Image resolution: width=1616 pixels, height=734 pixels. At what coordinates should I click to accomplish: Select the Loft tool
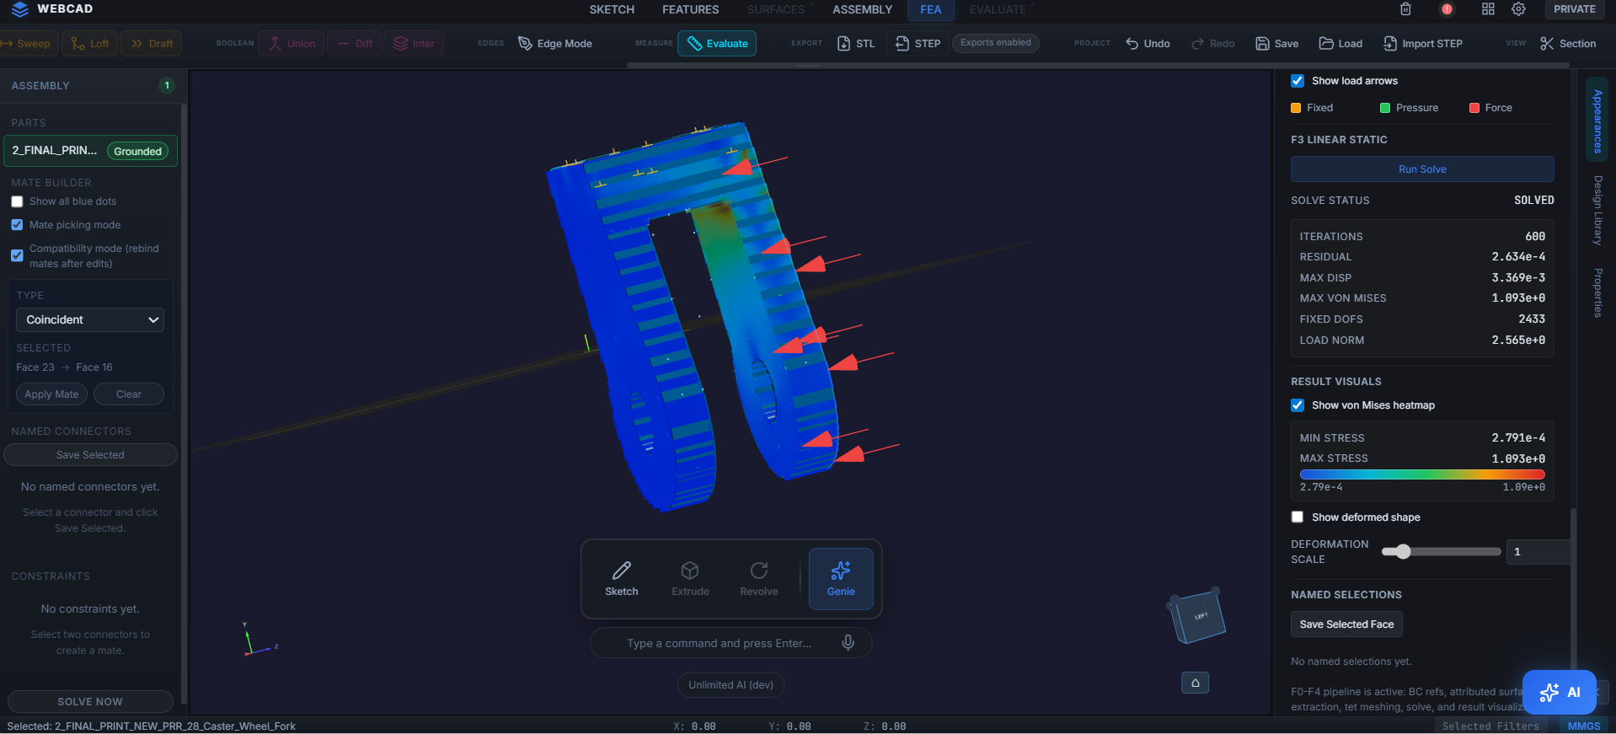click(x=90, y=44)
